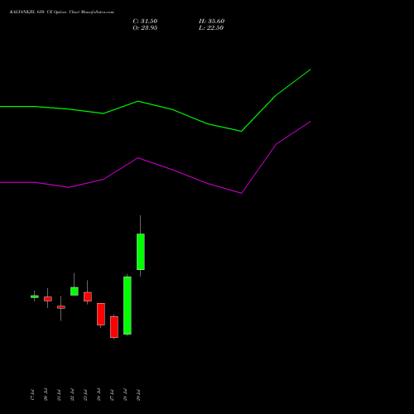Click the red candle for 23 Jul
Screen dimensions: 414x414
[88, 296]
